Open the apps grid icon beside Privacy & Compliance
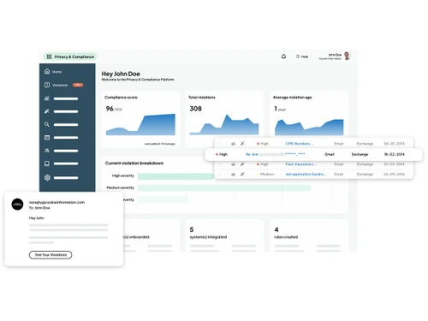 [49, 56]
